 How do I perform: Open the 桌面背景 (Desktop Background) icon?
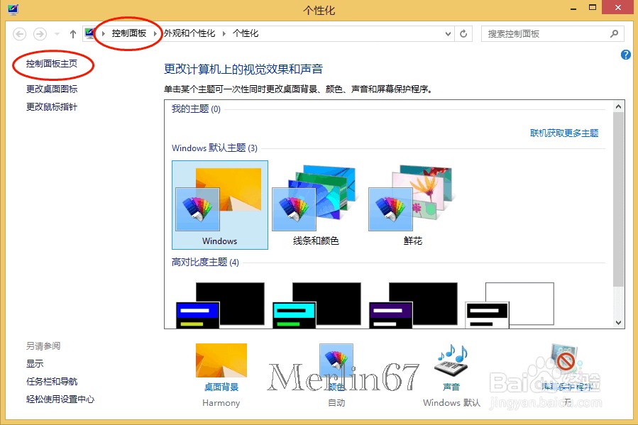221,362
